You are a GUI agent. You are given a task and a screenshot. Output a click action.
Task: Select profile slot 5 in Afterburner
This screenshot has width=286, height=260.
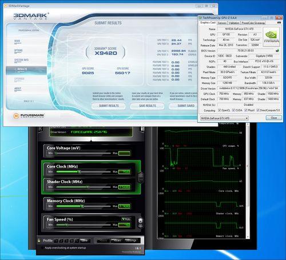pos(77,241)
